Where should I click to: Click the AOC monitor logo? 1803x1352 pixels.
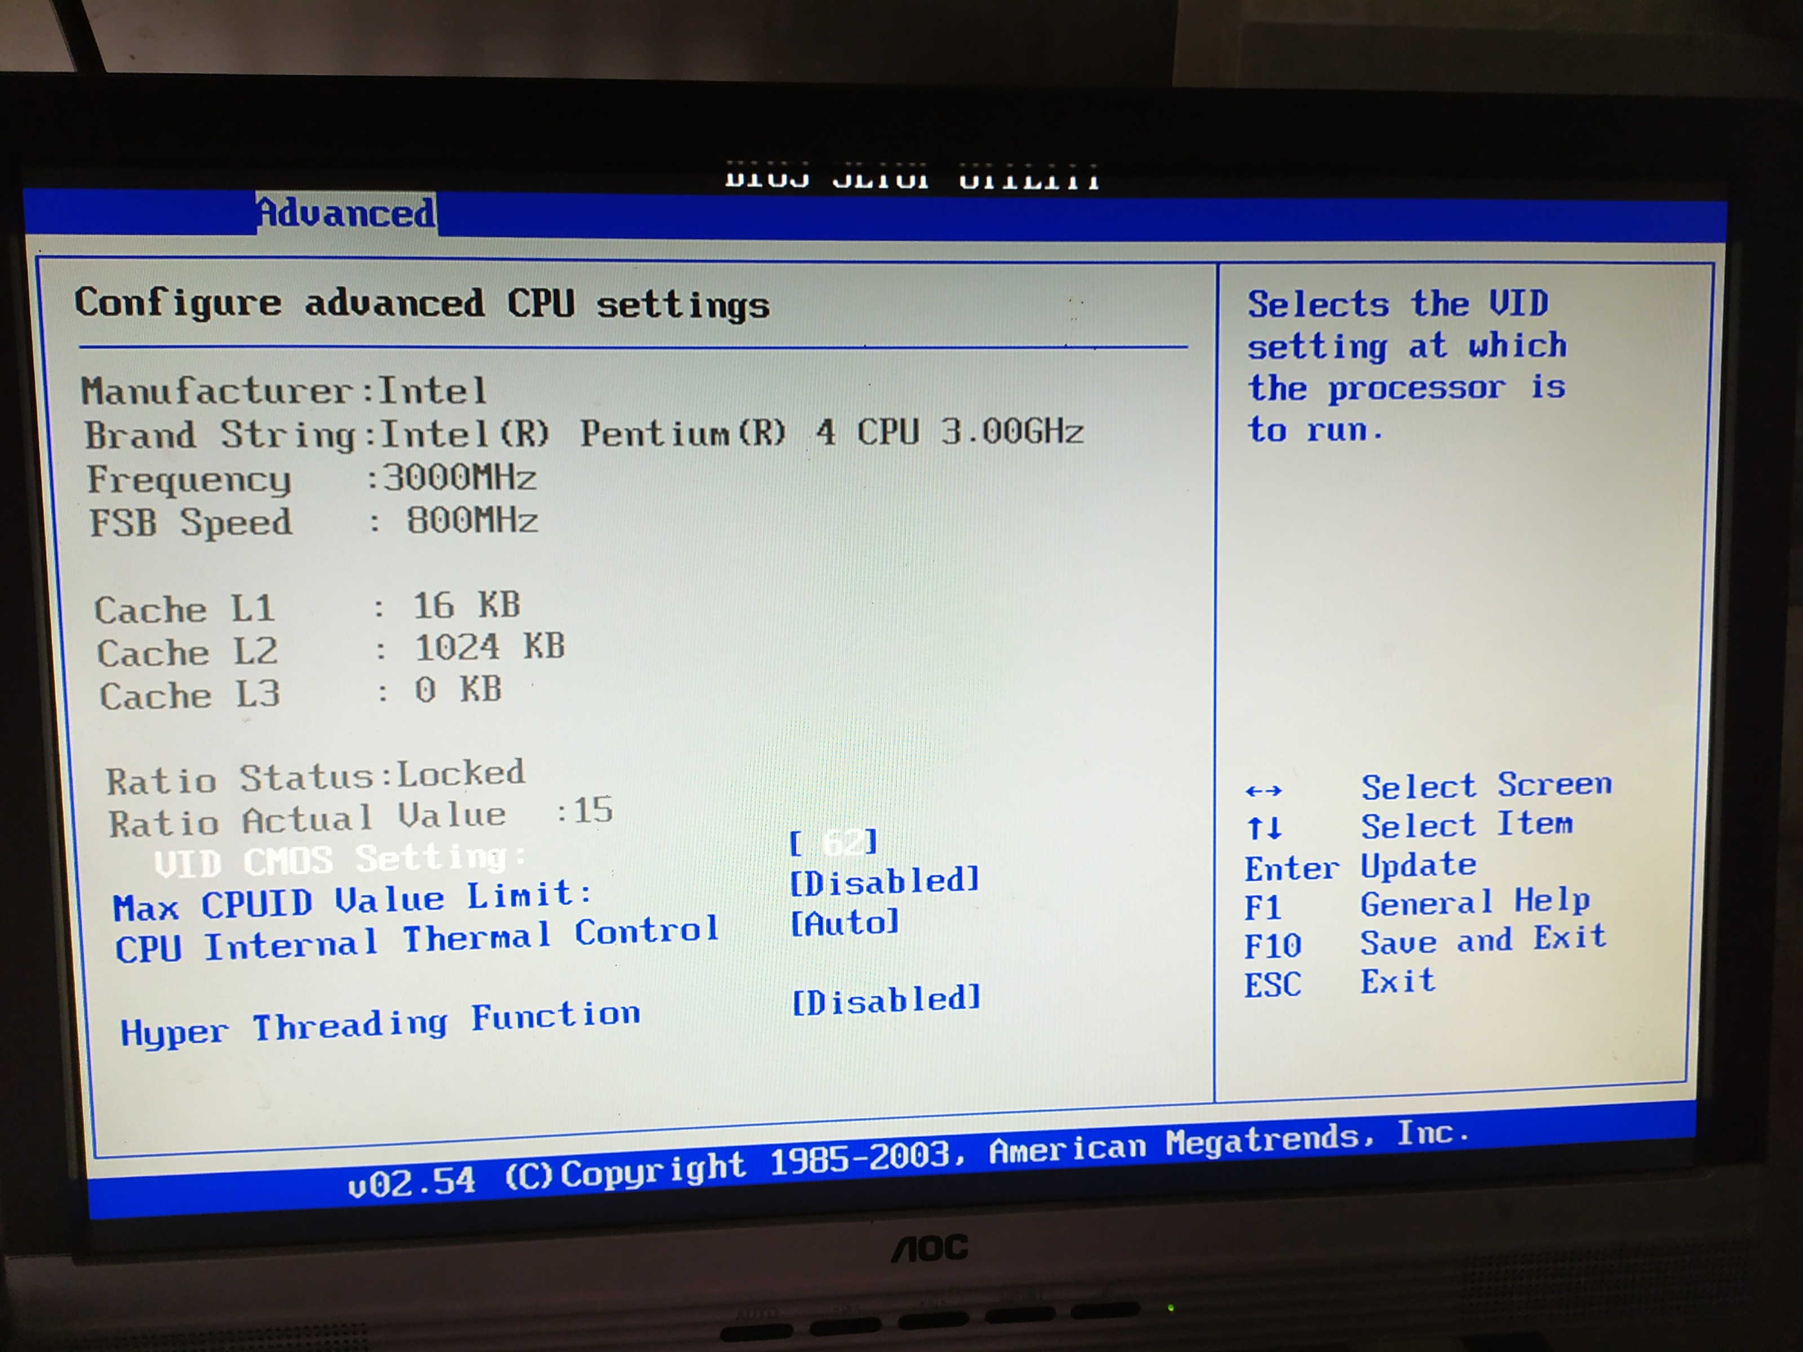930,1248
